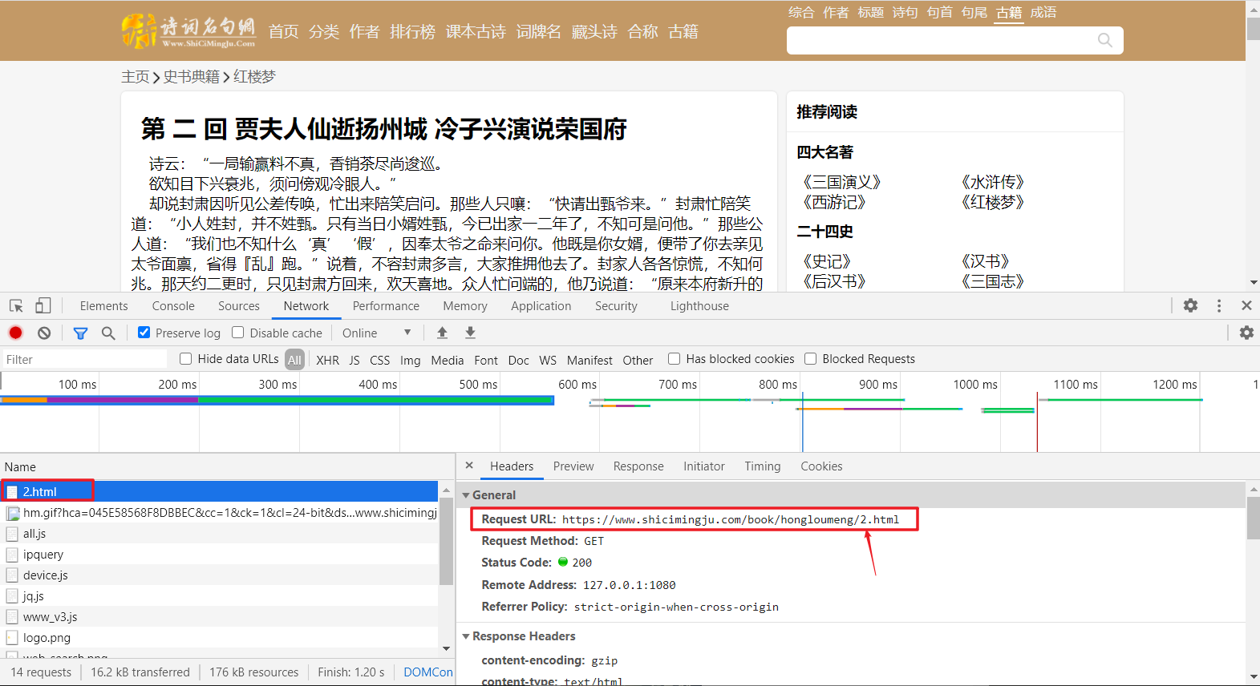Open the Application tab

point(541,306)
